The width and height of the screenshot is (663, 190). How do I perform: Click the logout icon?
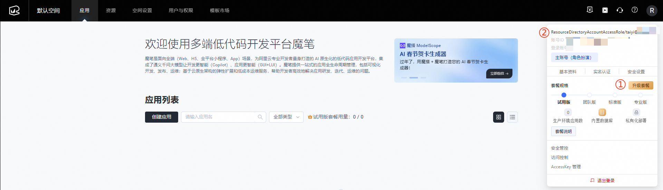click(x=592, y=180)
